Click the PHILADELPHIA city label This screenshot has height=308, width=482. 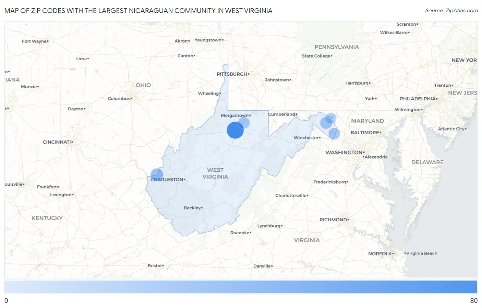(418, 99)
